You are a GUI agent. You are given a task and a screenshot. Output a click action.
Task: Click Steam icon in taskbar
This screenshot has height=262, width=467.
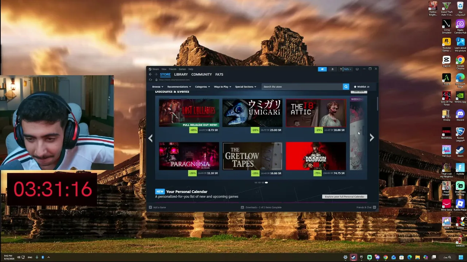353,258
